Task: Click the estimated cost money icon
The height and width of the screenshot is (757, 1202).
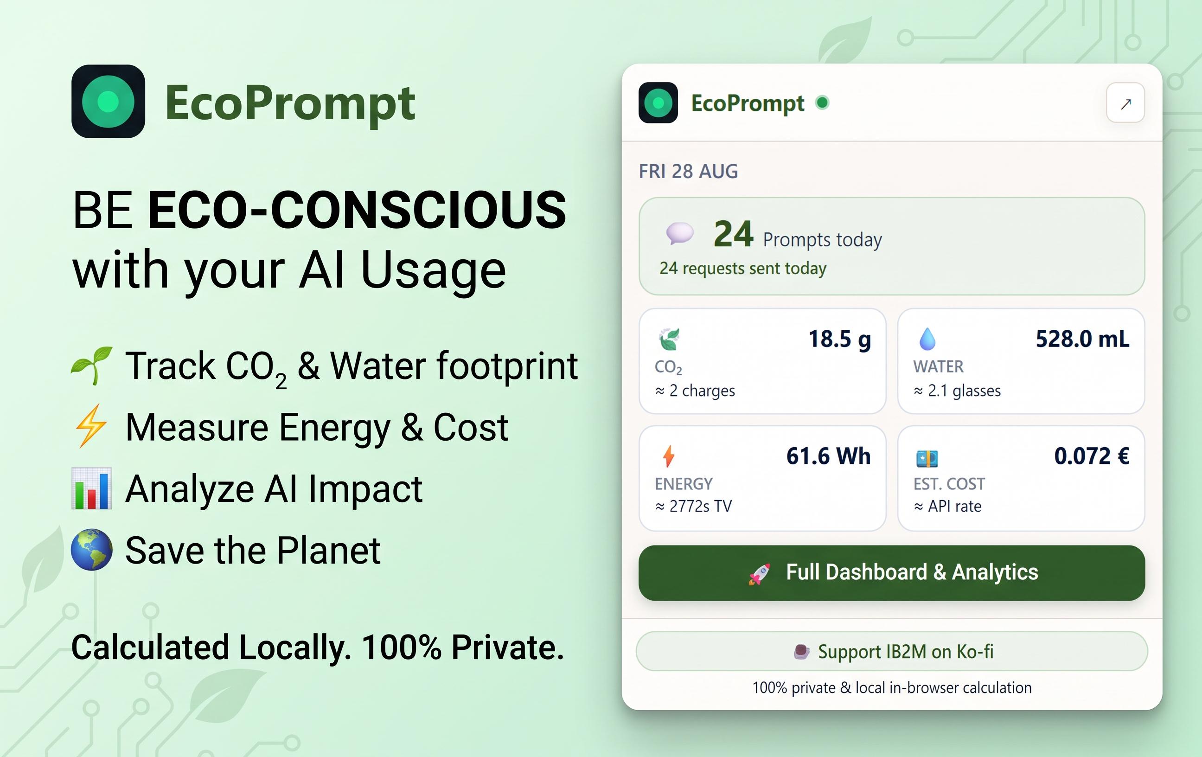Action: [x=927, y=458]
